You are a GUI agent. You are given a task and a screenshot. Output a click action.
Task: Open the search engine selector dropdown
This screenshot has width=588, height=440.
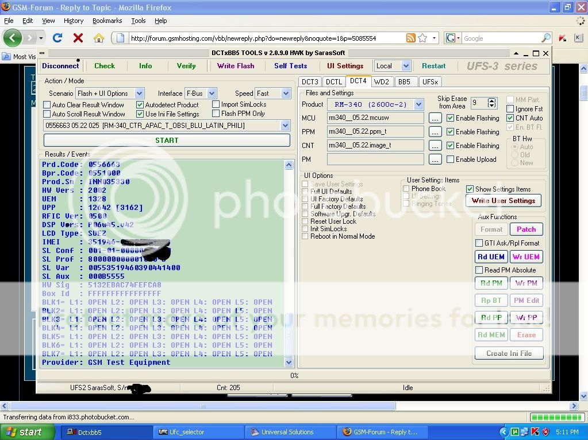458,38
